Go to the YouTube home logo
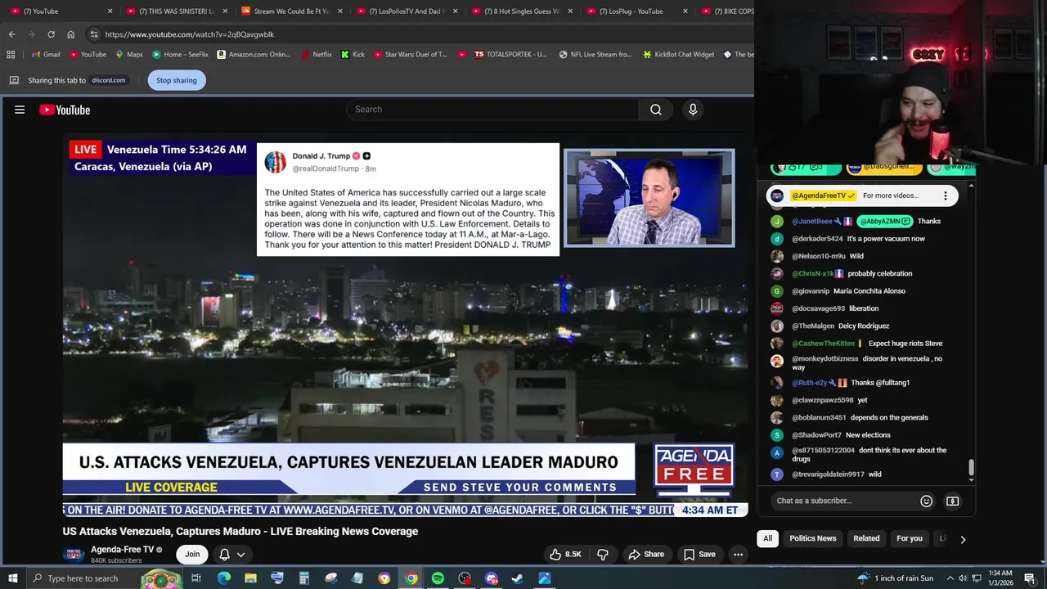Viewport: 1047px width, 589px height. [x=65, y=110]
